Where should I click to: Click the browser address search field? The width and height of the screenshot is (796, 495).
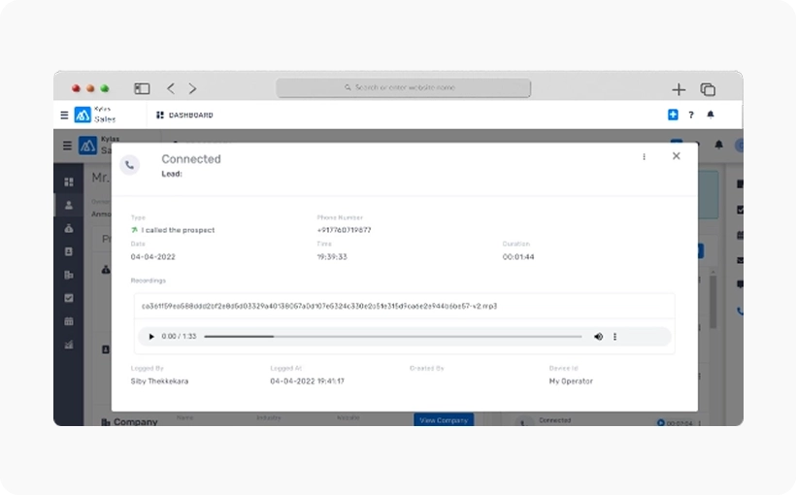click(403, 88)
